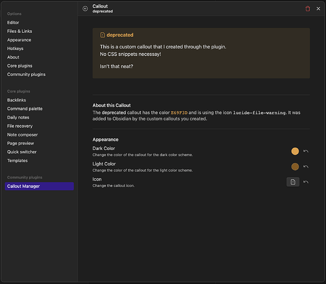Select Callout Manager plugin tab
Screen dimensions: 326x284
pos(39,186)
